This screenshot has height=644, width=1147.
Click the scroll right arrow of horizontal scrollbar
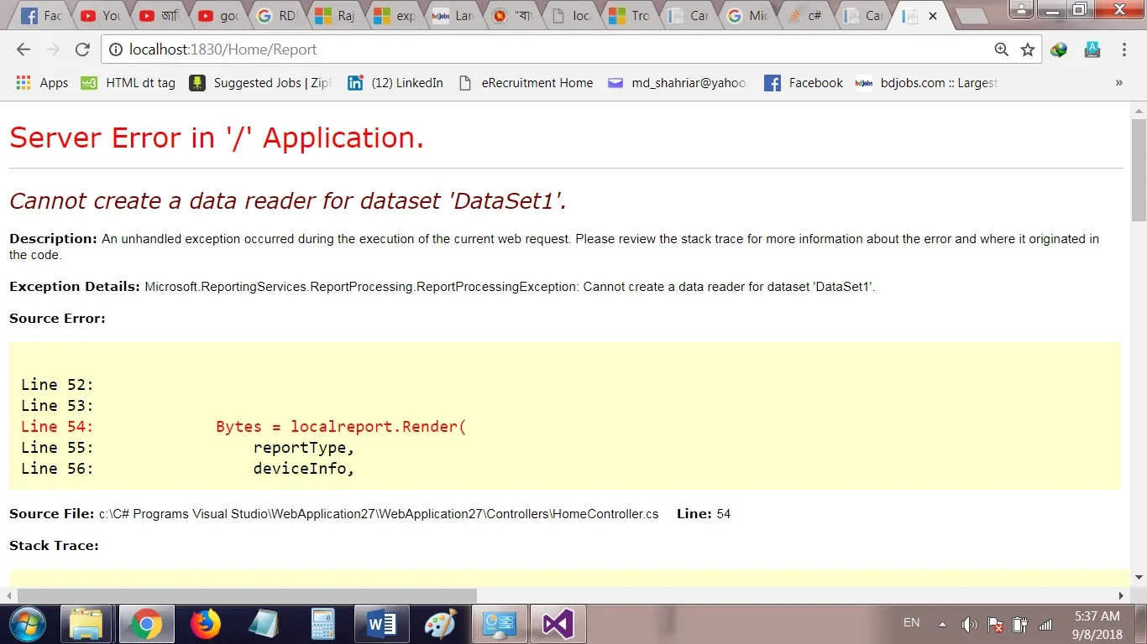pos(1122,595)
